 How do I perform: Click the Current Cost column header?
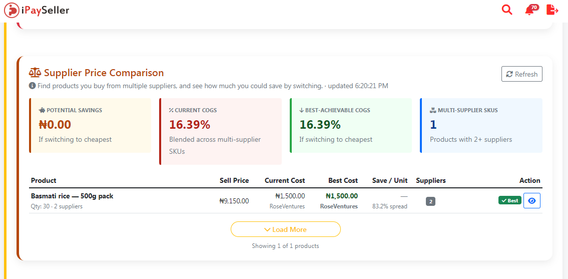coord(285,180)
